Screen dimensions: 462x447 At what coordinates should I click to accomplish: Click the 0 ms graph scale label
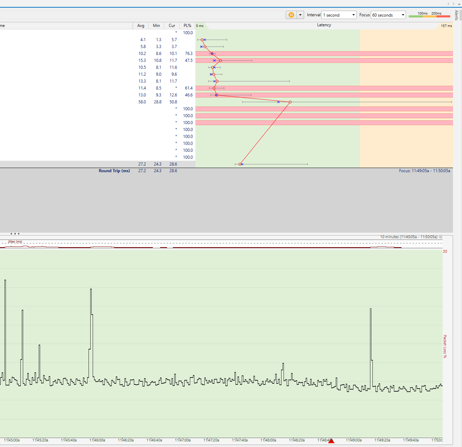click(200, 26)
